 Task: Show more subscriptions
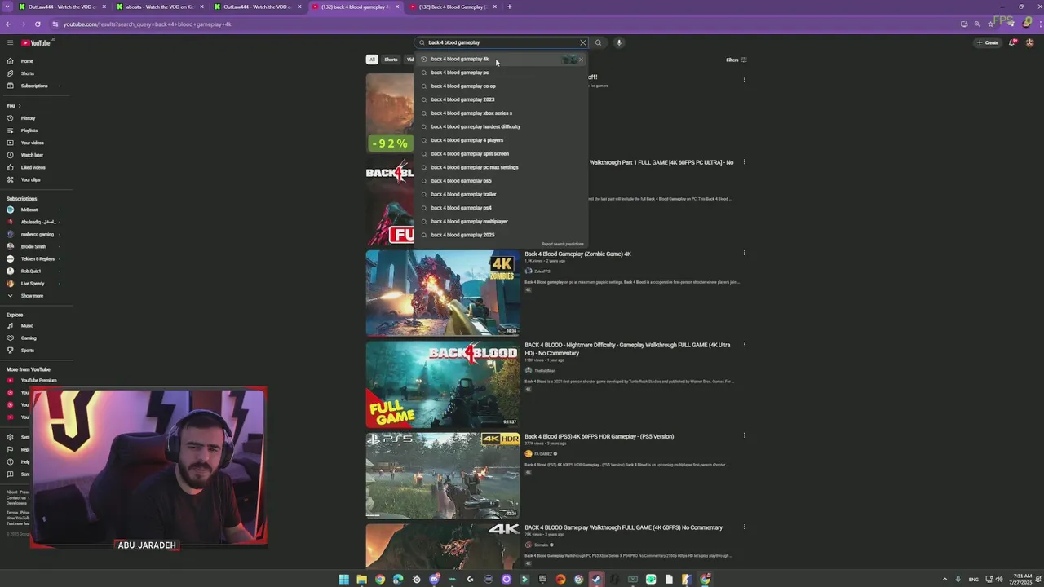coord(32,295)
